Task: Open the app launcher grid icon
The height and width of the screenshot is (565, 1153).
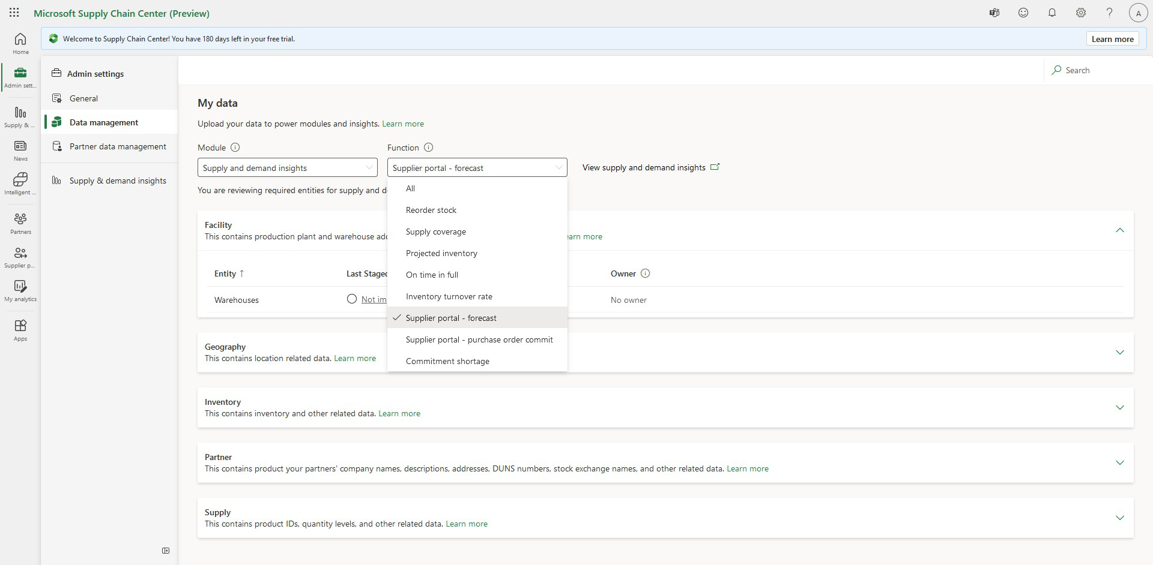Action: (14, 13)
